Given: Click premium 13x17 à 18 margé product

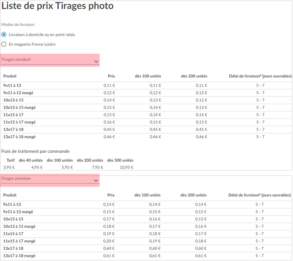Looking at the screenshot, I should coord(19,256).
